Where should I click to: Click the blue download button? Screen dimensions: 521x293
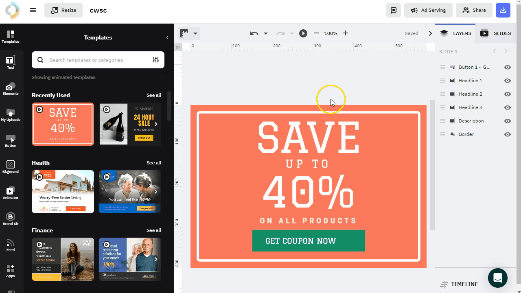503,10
